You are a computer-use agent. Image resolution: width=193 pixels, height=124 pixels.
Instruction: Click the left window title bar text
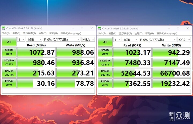pos(24,28)
